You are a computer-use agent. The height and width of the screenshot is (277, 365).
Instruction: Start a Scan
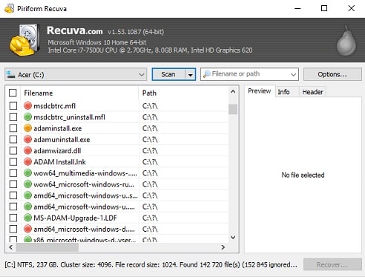click(x=168, y=74)
